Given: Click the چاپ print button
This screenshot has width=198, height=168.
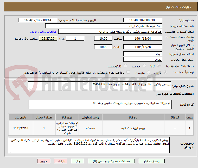Looking at the screenshot, I should tap(78, 161).
